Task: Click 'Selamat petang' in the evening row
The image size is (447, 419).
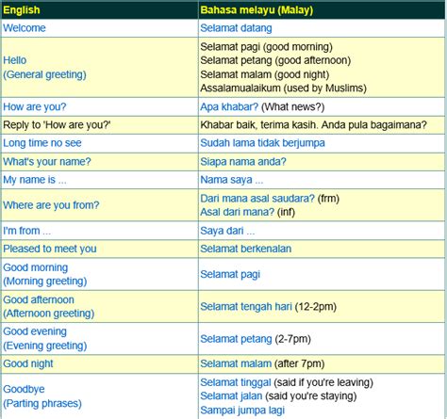Action: pos(236,339)
